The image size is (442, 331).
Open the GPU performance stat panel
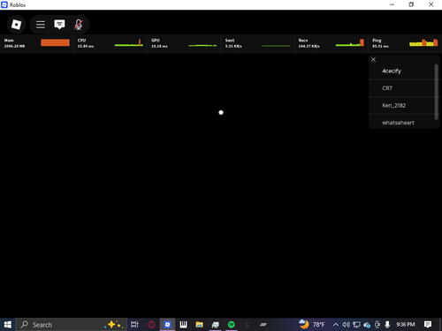(184, 43)
